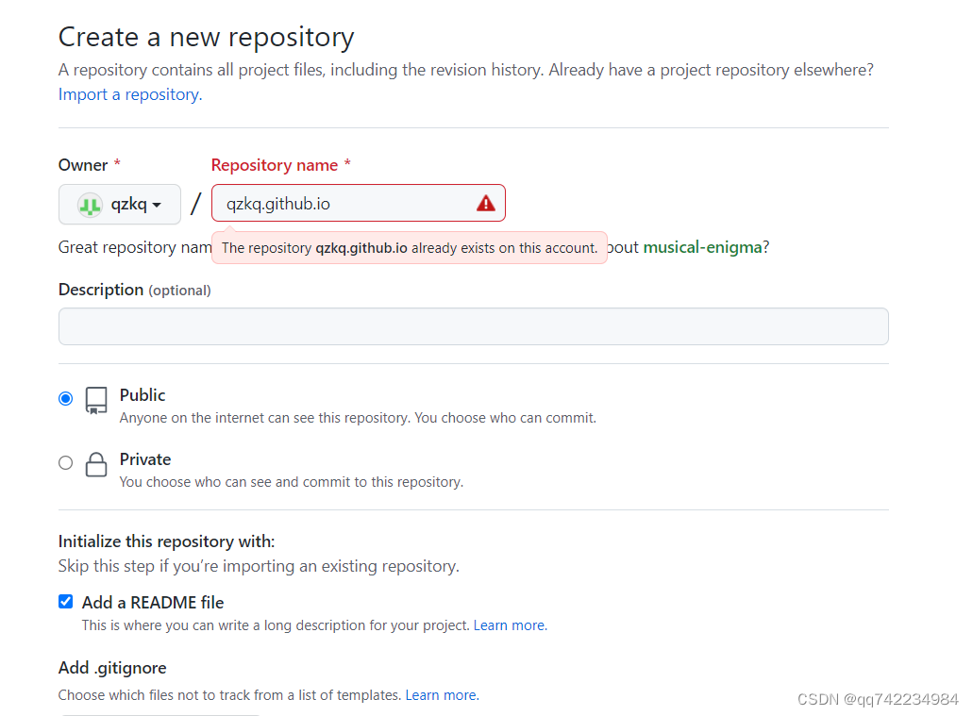Open the Owner dropdown caret
The image size is (973, 716).
click(157, 206)
